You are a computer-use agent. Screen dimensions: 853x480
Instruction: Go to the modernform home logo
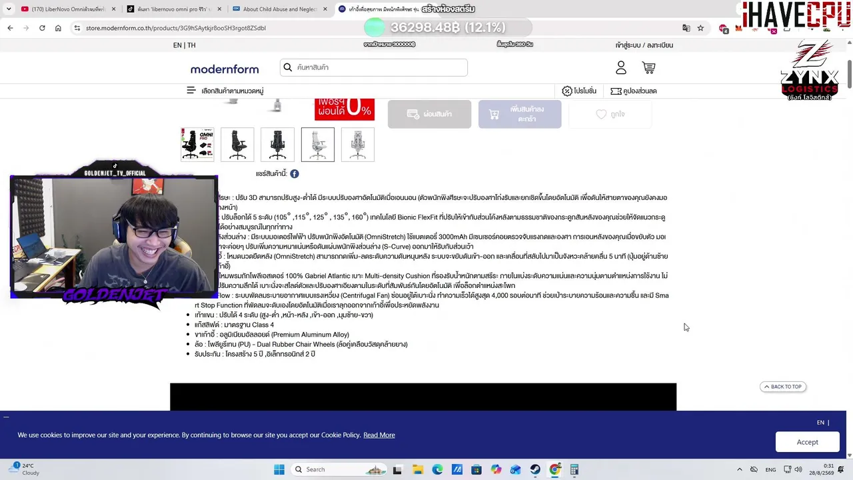pos(225,69)
